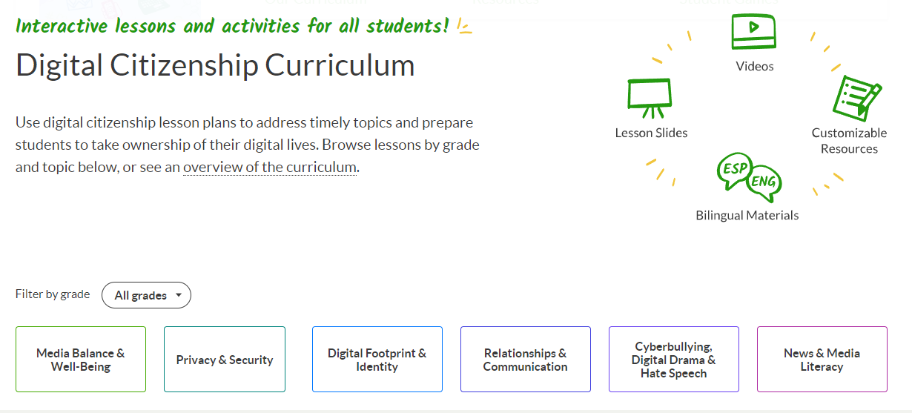The image size is (912, 413).
Task: Pick Cyberbullying, Digital Drama & Hate Speech
Action: 674,360
